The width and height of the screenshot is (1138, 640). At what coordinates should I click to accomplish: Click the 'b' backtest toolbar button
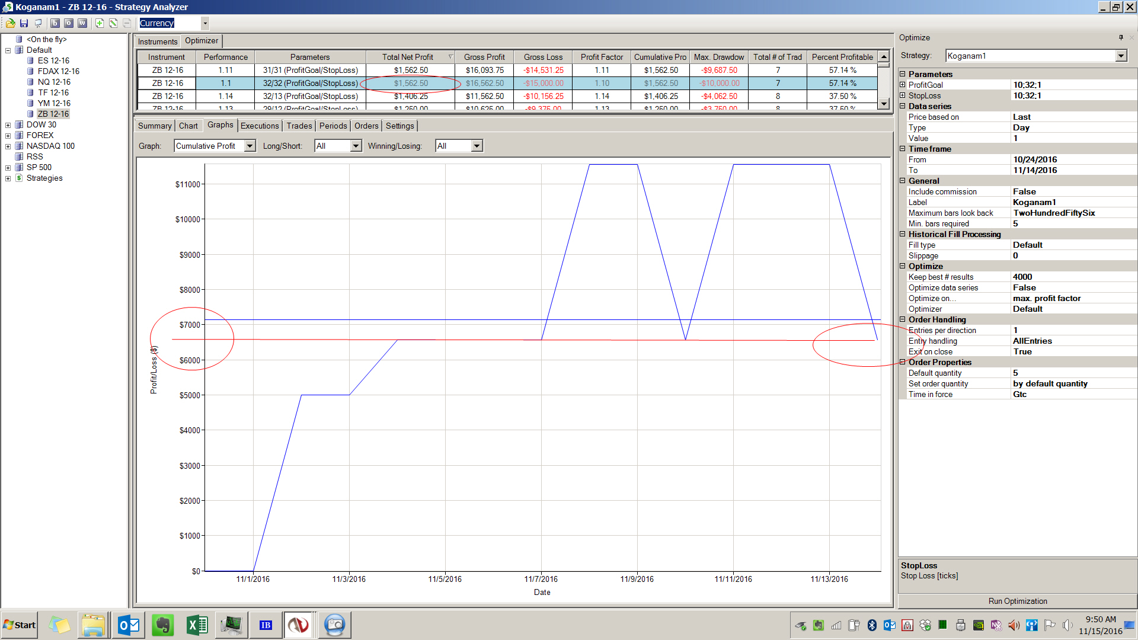[55, 23]
